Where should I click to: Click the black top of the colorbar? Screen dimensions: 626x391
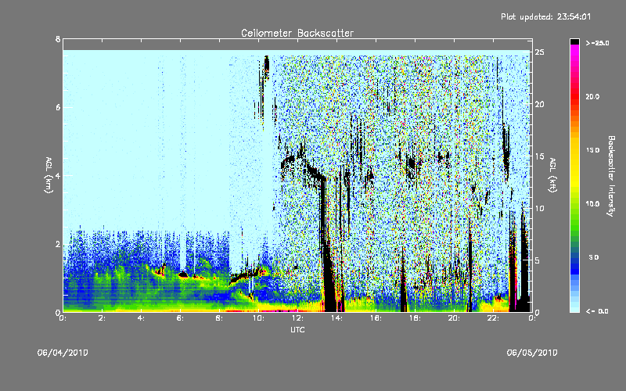pyautogui.click(x=574, y=41)
